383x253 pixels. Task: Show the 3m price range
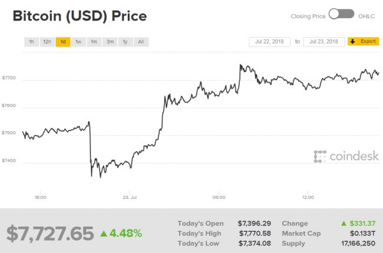(x=110, y=42)
